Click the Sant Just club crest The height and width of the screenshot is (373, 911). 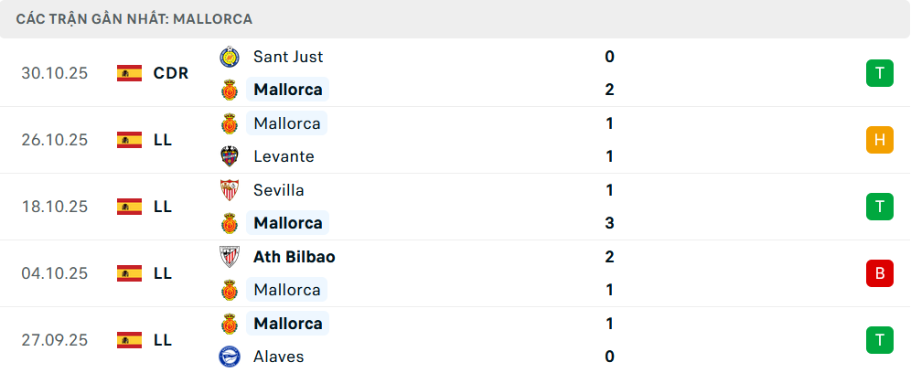[229, 57]
